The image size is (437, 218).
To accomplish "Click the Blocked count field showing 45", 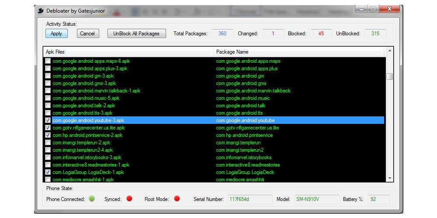I will click(x=321, y=34).
